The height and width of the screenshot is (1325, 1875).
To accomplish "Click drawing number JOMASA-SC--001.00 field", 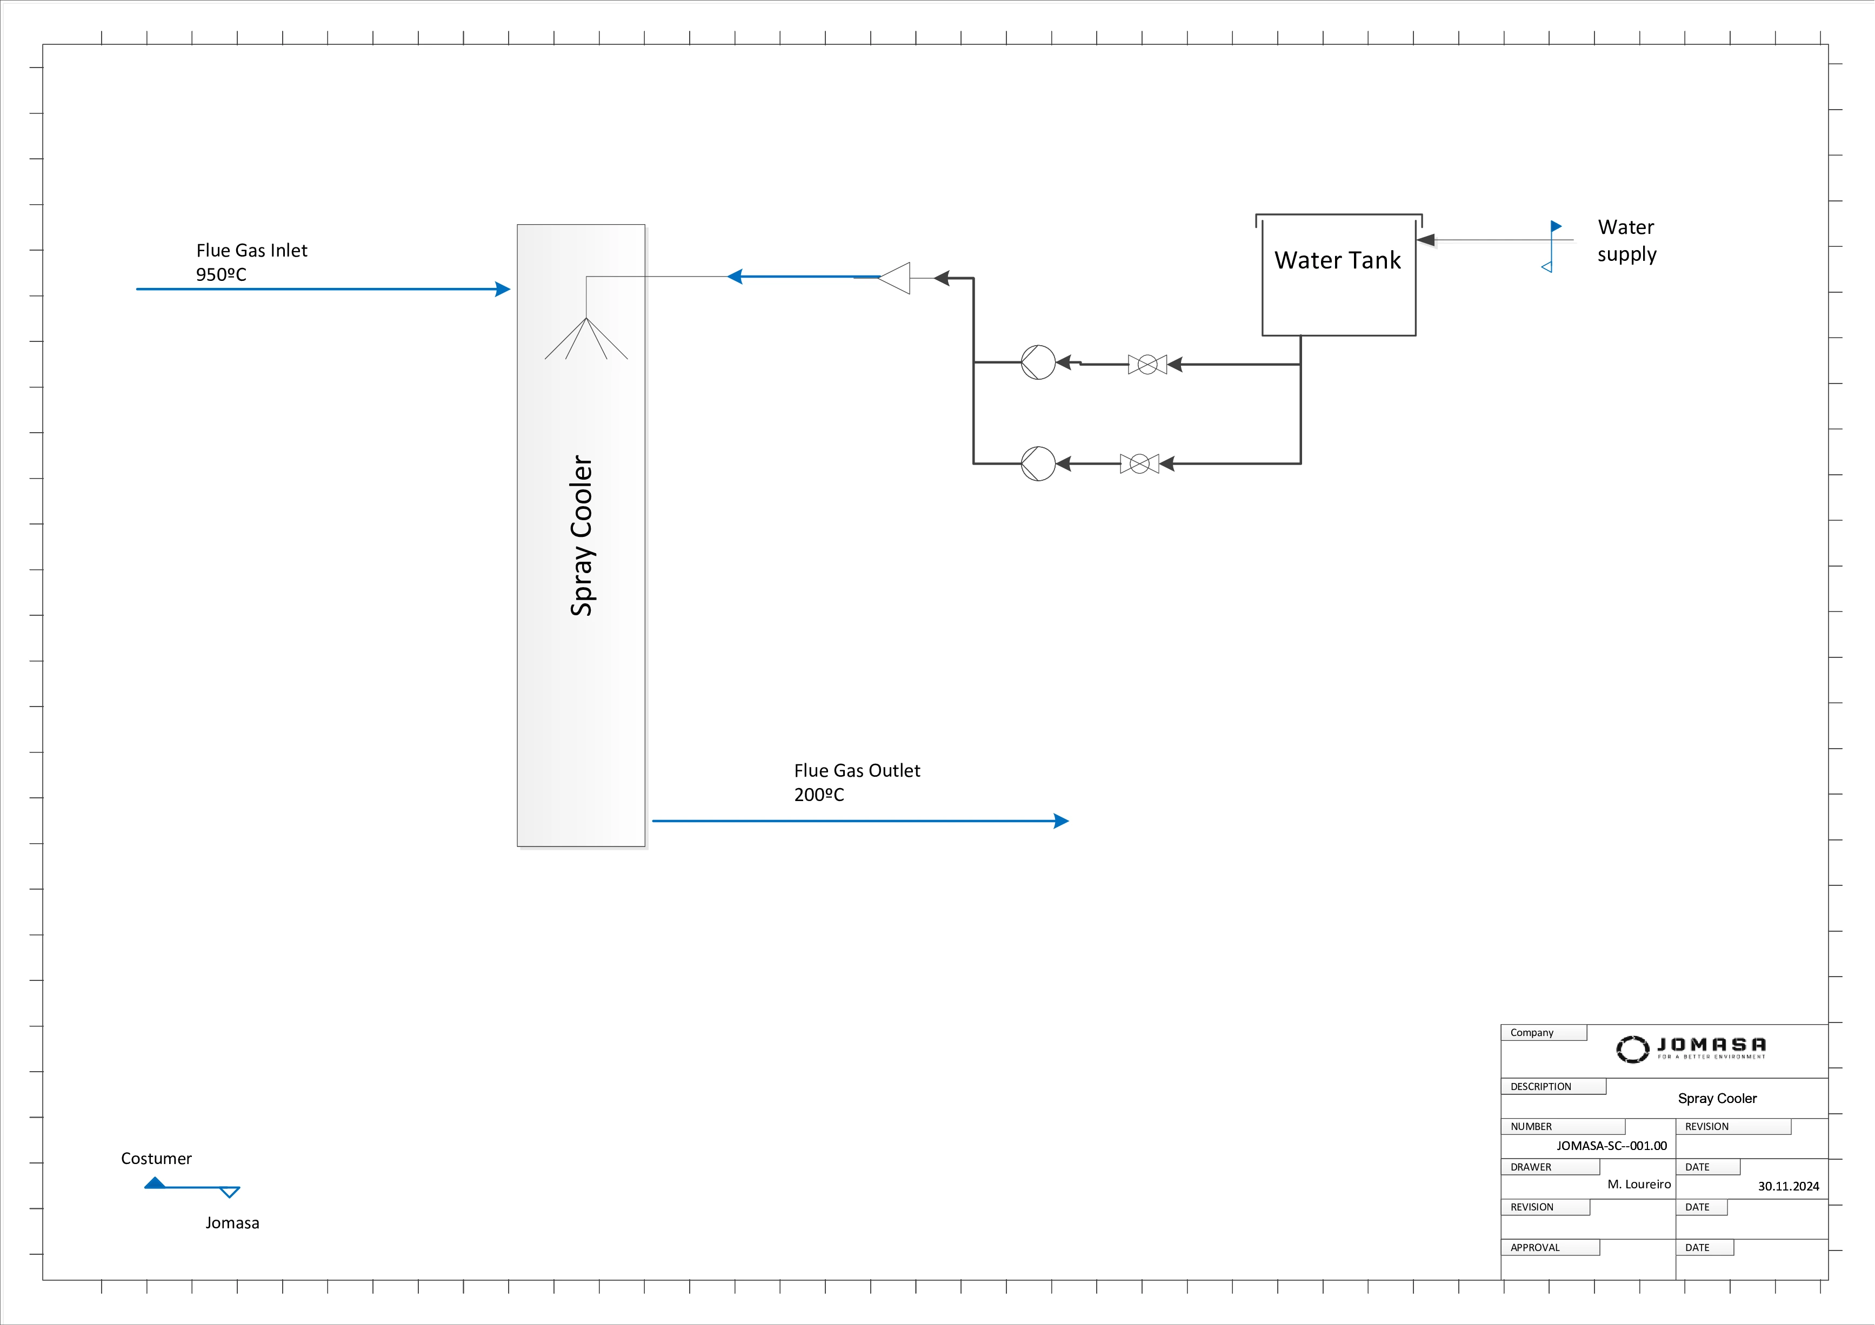I will click(1611, 1146).
